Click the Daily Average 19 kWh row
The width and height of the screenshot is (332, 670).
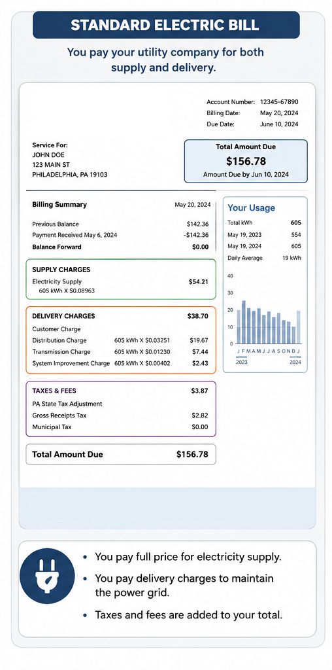(264, 258)
